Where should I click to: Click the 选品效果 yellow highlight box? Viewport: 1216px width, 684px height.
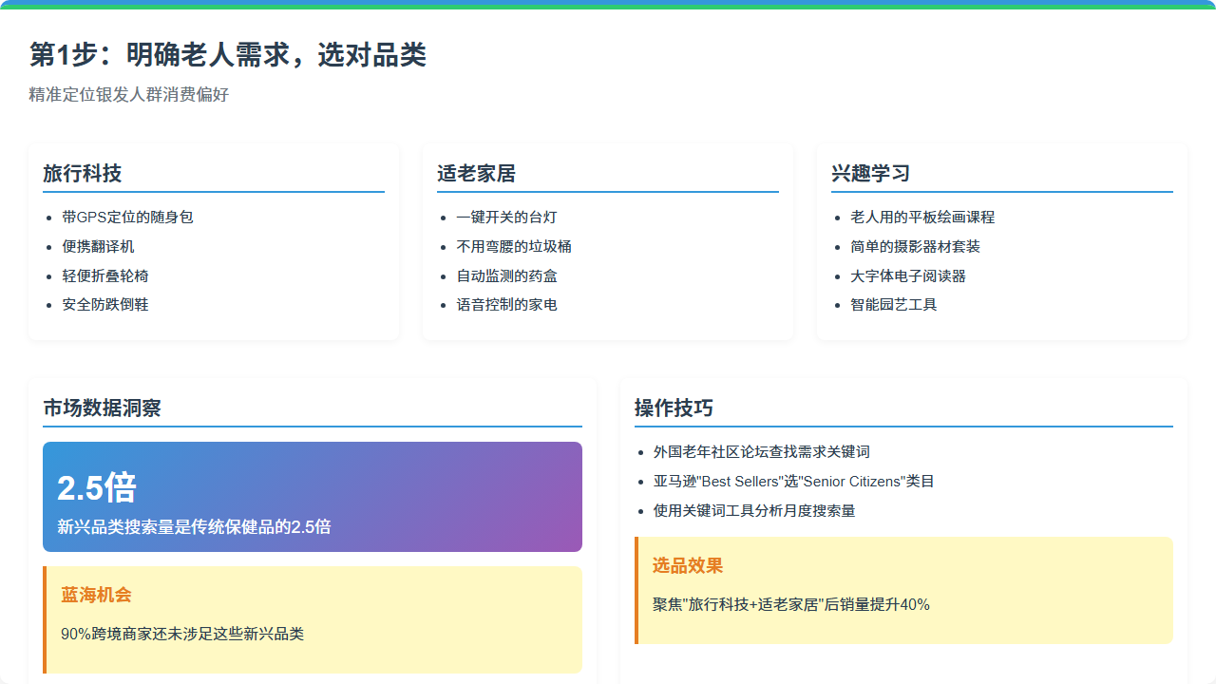903,590
